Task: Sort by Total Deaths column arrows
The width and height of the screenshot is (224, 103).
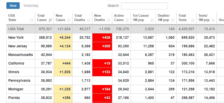Action: point(89,20)
